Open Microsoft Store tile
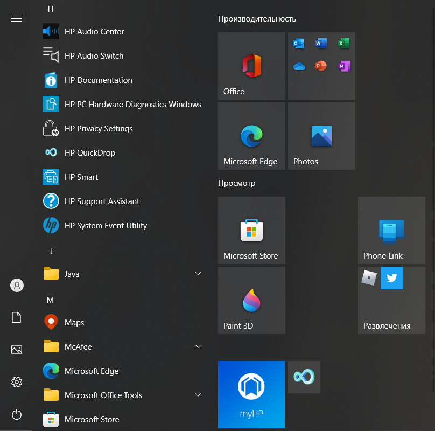Screen dimensions: 435x431 click(251, 230)
